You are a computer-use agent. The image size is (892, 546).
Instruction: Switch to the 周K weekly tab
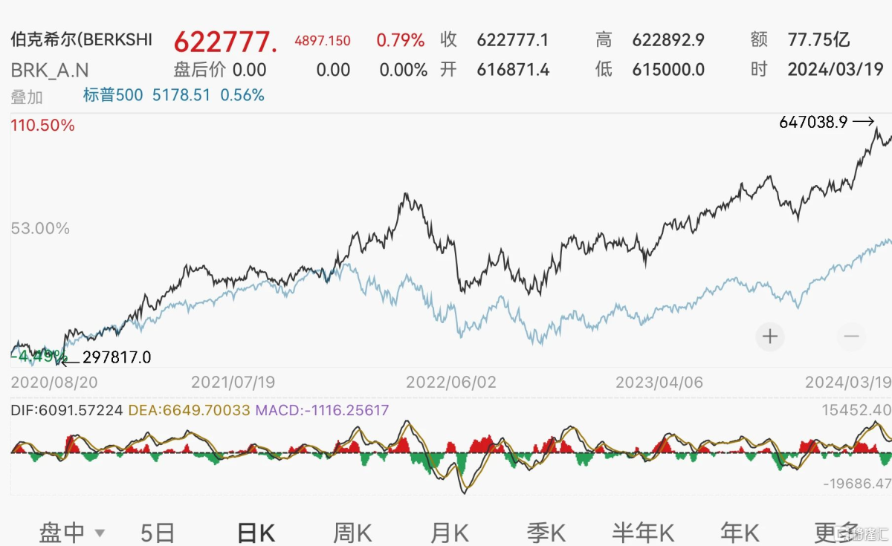[352, 533]
